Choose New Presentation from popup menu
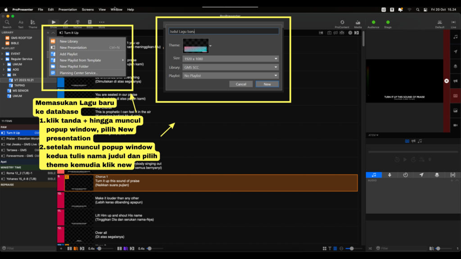 coord(87,48)
